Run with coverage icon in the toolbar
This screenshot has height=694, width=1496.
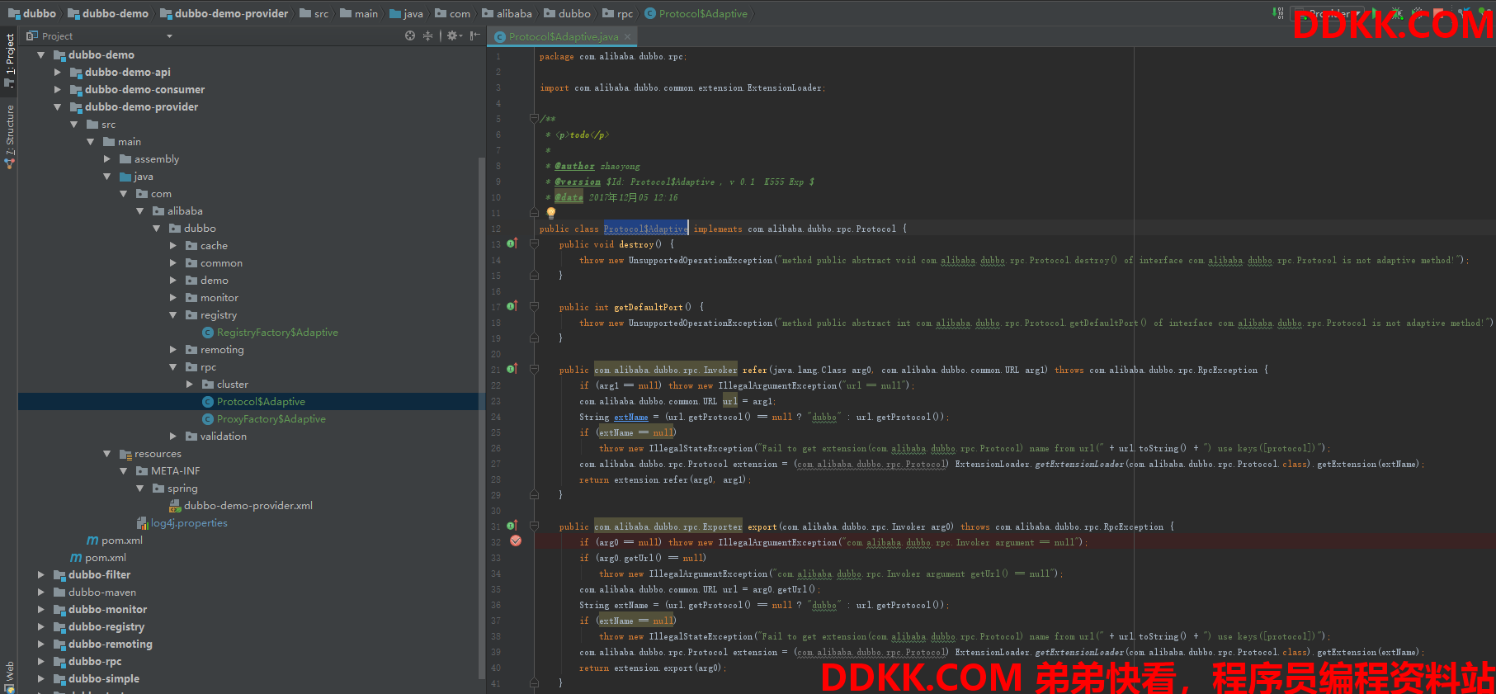[x=1418, y=13]
